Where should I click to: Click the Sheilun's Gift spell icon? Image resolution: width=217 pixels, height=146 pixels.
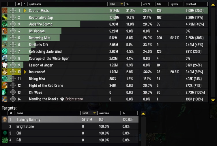[x=4, y=45]
